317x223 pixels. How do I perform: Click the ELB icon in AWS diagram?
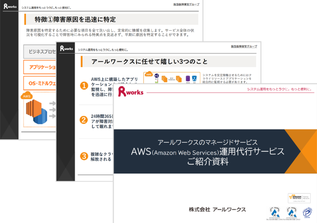pyautogui.click(x=157, y=76)
